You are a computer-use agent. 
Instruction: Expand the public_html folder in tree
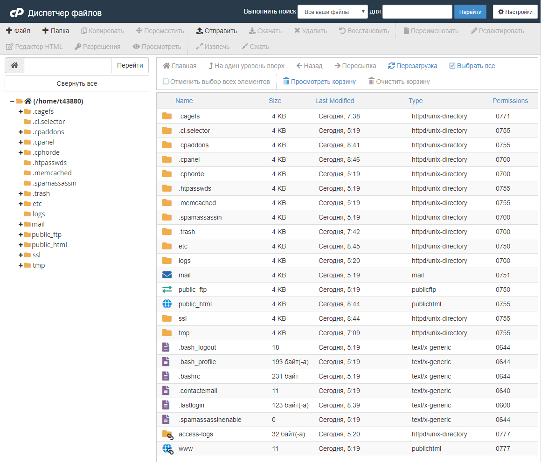point(21,245)
